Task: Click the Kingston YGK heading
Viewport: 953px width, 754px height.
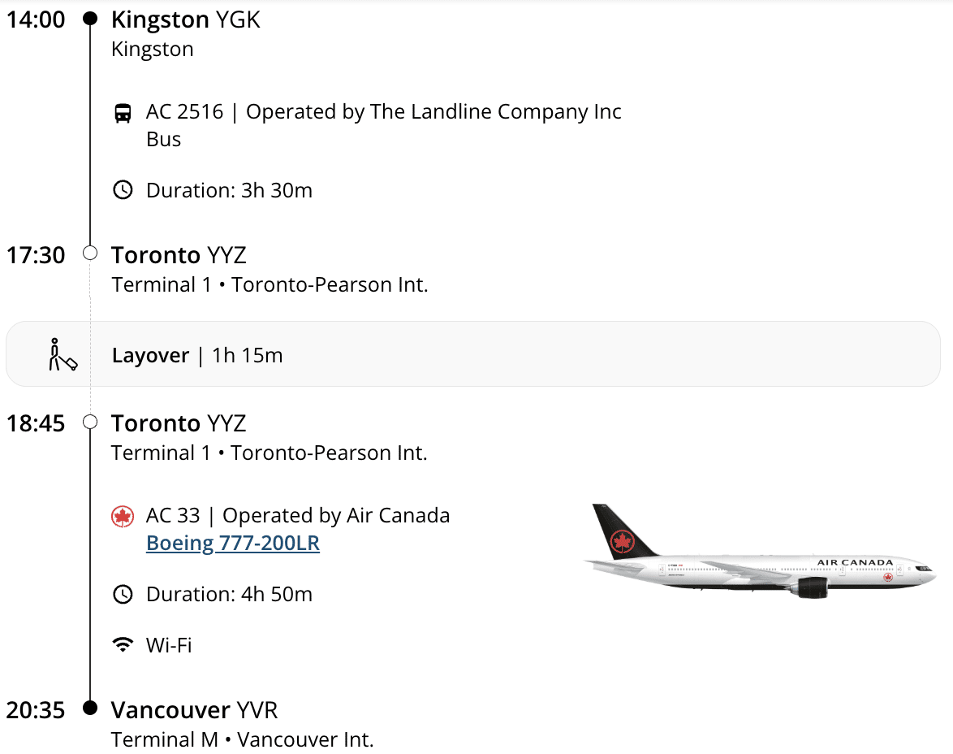Action: [186, 19]
